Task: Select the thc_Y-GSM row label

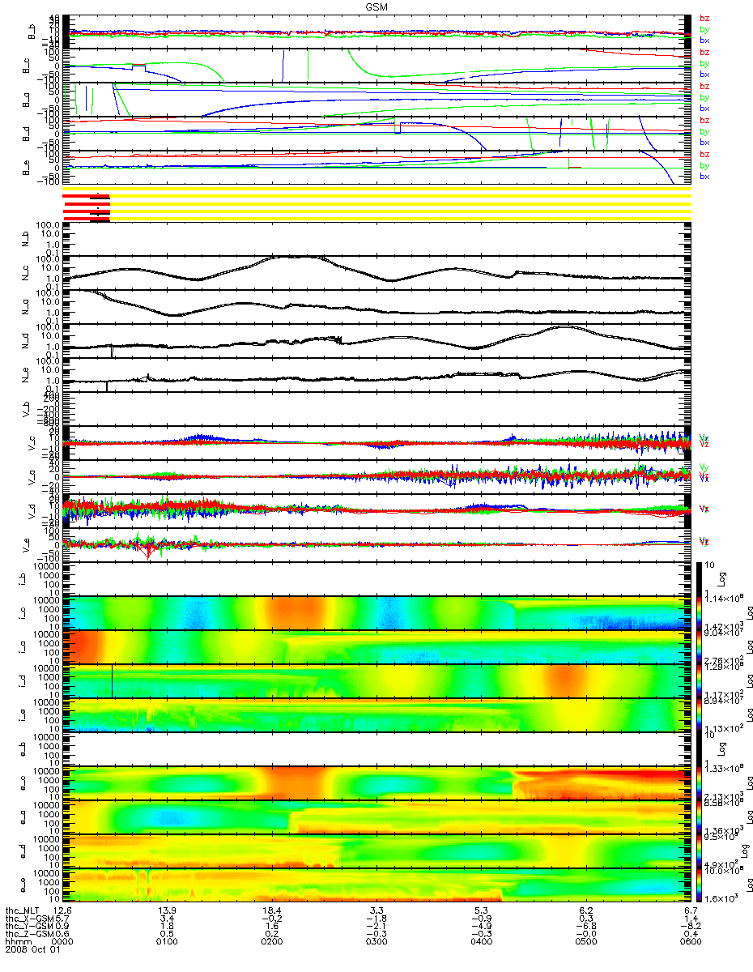Action: [28, 927]
